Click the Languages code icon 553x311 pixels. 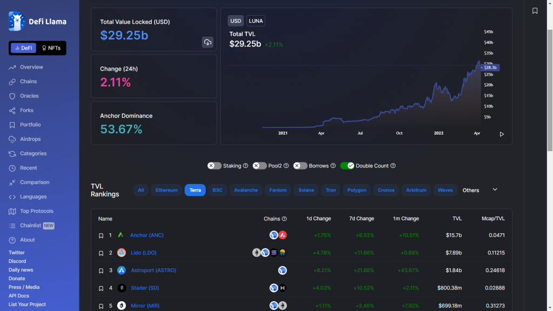pos(12,197)
